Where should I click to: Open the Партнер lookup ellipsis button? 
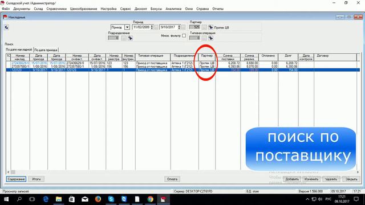(204, 27)
